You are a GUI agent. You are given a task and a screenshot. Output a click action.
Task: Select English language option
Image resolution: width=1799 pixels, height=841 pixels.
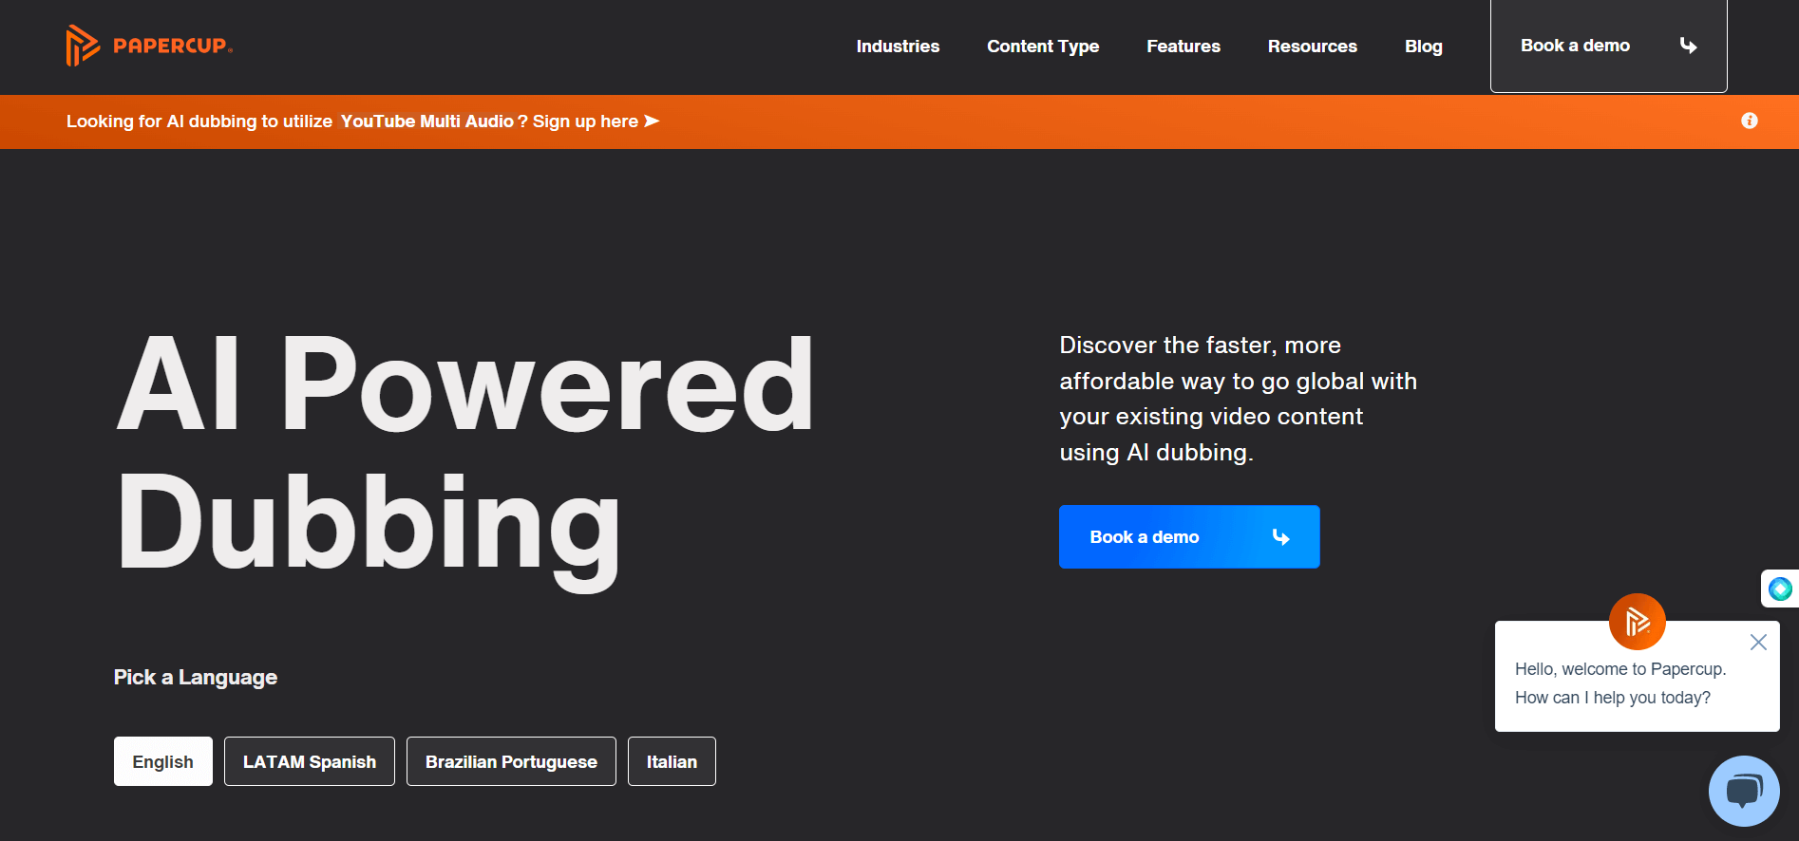click(x=163, y=761)
